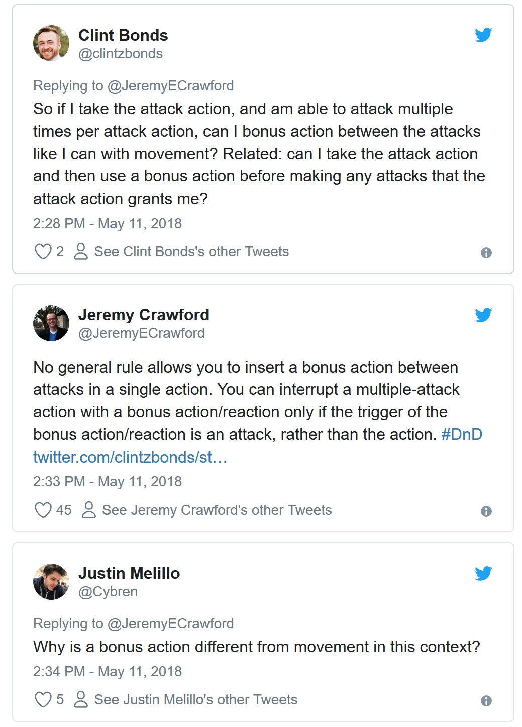Image resolution: width=522 pixels, height=727 pixels.
Task: Click the Twitter bird icon on Justin Melillo's tweet
Action: (483, 573)
